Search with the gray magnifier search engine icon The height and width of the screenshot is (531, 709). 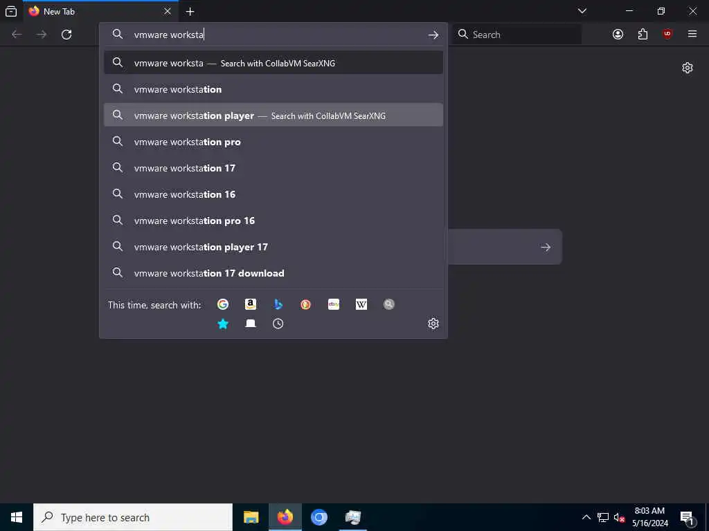tap(389, 304)
